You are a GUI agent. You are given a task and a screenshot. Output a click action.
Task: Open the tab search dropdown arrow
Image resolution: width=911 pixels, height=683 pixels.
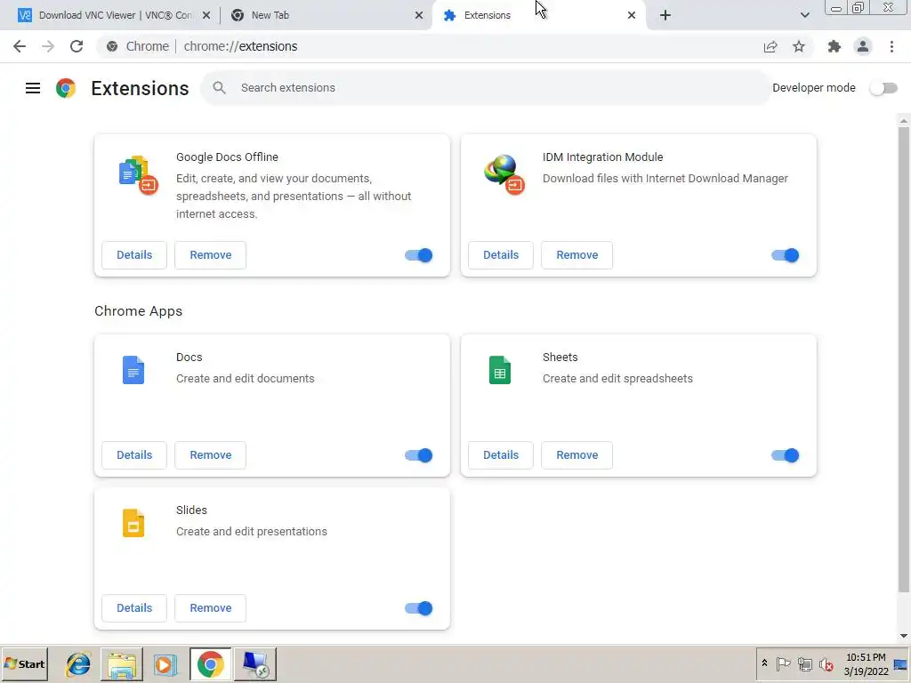click(x=804, y=15)
